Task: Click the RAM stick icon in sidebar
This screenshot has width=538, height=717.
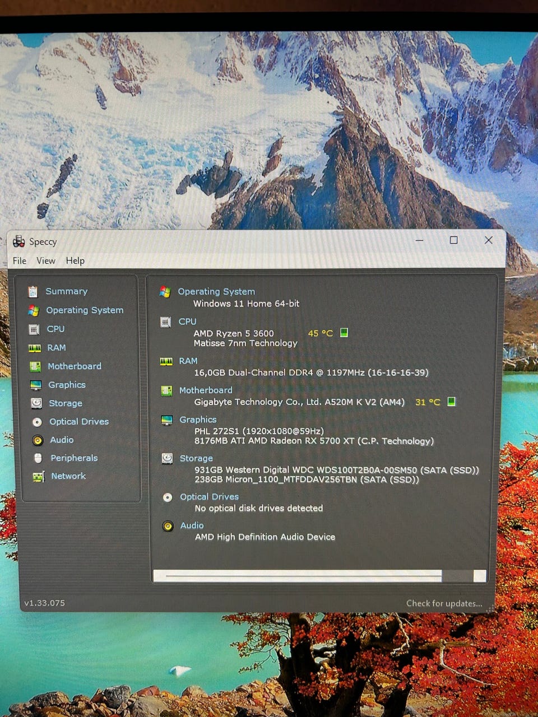Action: (x=35, y=348)
